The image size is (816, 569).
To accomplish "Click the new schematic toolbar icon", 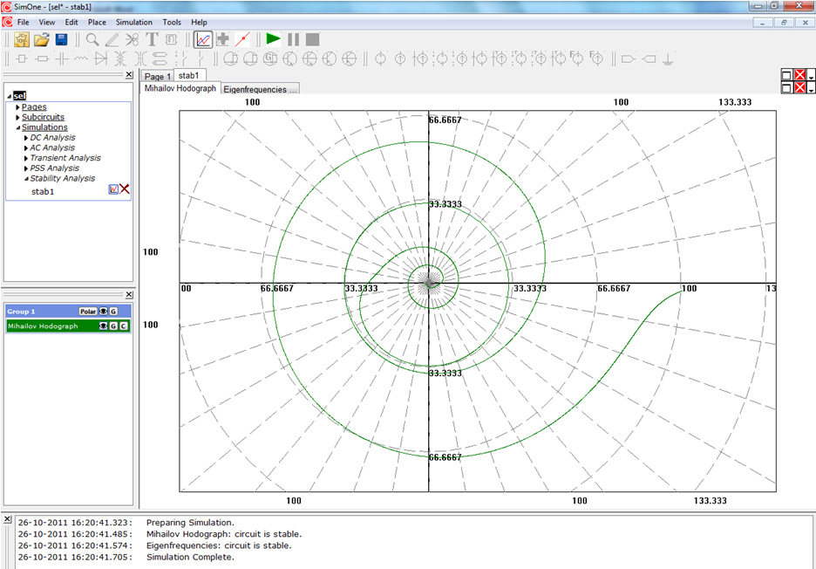I will tap(22, 39).
